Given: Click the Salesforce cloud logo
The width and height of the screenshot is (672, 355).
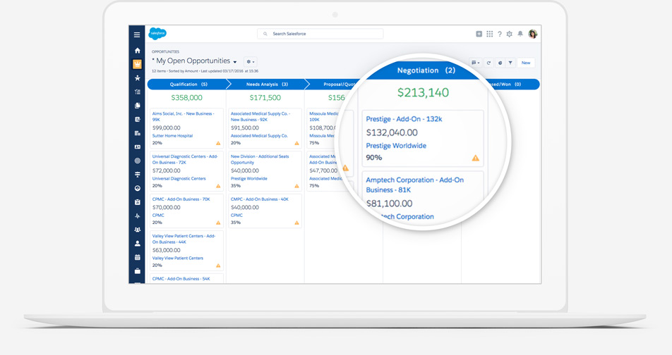Looking at the screenshot, I should point(157,33).
